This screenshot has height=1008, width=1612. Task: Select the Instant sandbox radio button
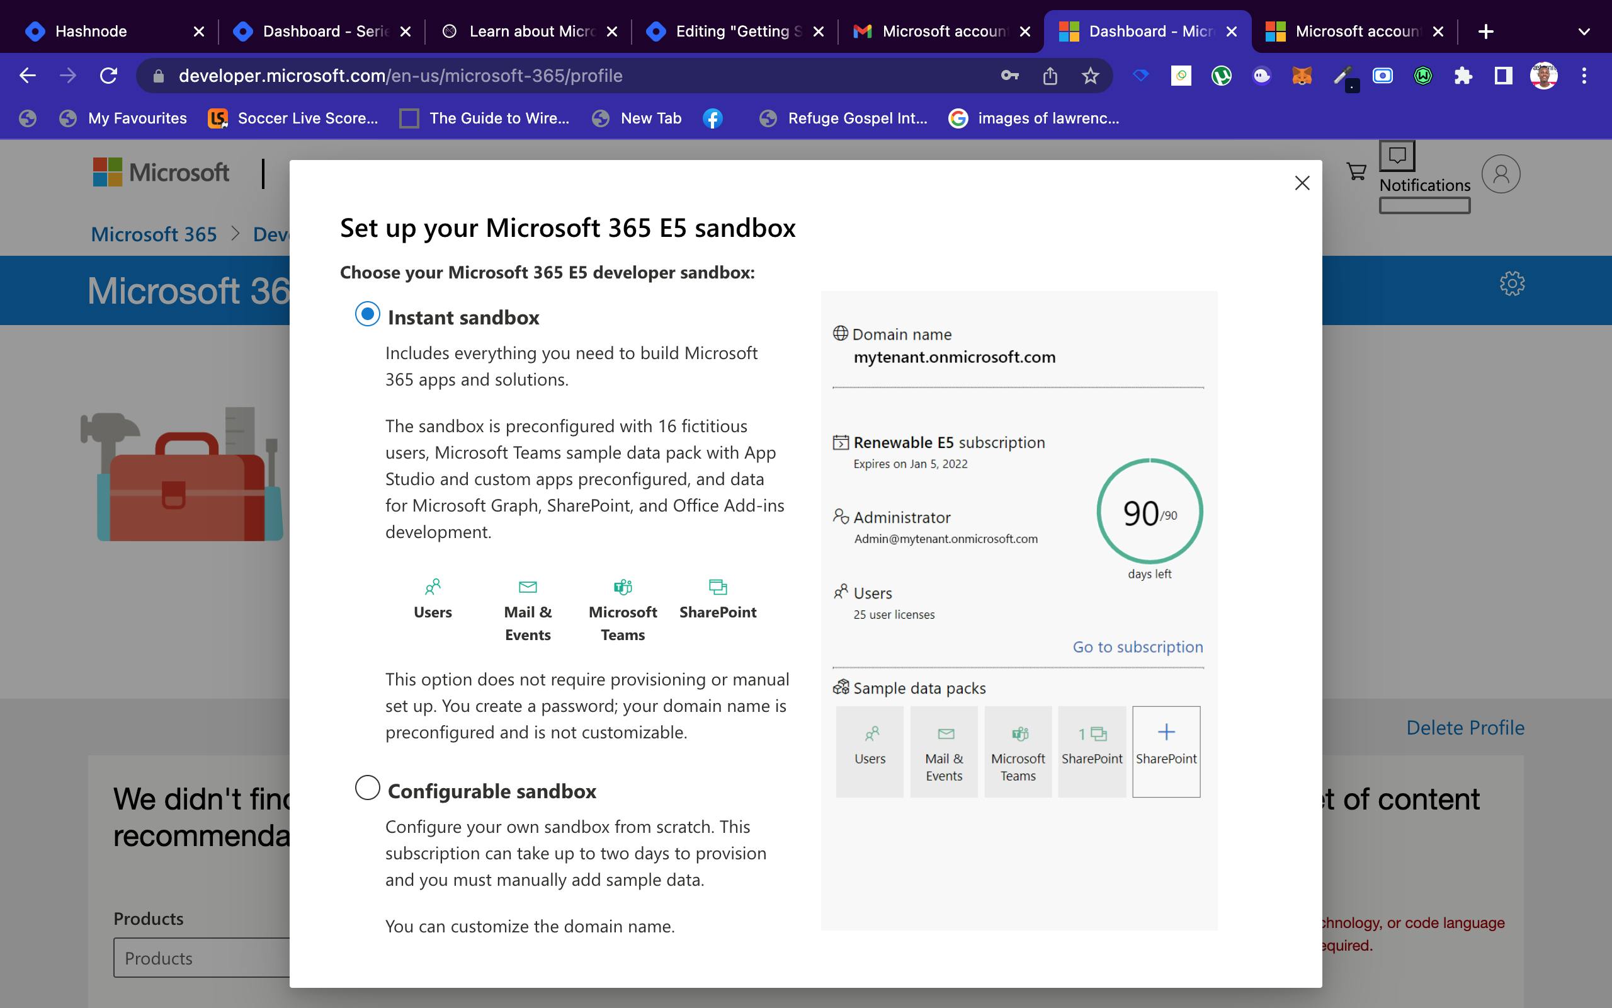(x=367, y=313)
